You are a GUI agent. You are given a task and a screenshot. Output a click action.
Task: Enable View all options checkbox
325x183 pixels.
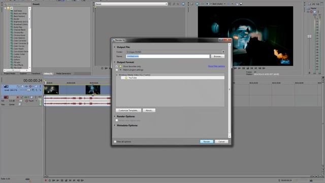tap(115, 141)
